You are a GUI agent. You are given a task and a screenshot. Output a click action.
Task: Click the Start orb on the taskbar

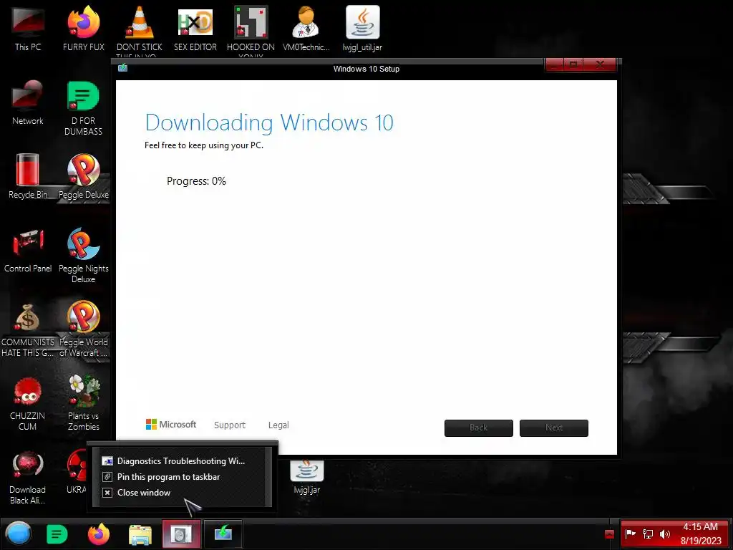pyautogui.click(x=19, y=534)
